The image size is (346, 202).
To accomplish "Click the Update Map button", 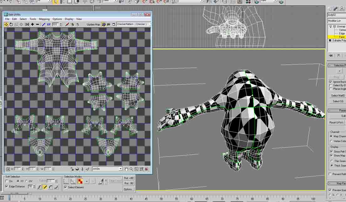I will [93, 24].
